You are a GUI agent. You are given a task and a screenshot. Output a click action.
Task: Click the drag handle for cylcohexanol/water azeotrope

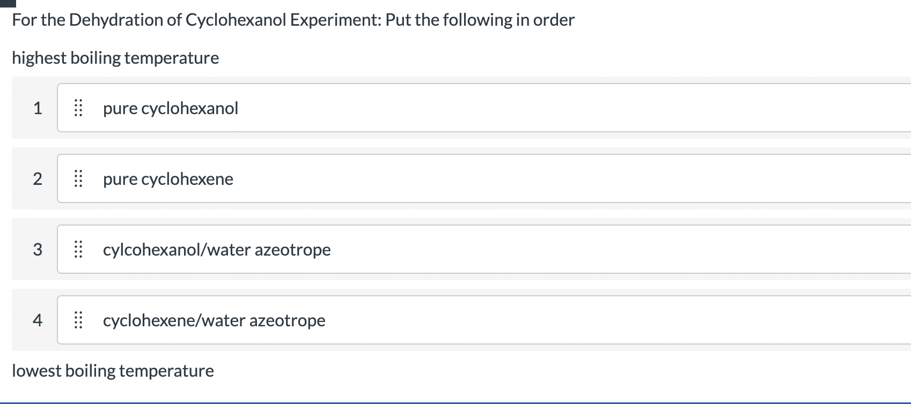click(x=78, y=249)
